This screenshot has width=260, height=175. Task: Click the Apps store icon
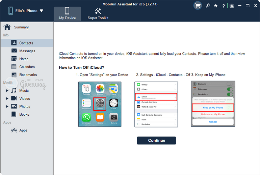tap(14, 130)
